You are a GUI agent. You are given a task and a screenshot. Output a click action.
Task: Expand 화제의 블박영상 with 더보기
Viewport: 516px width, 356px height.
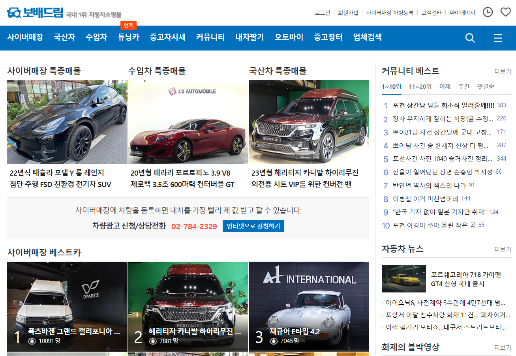point(503,348)
